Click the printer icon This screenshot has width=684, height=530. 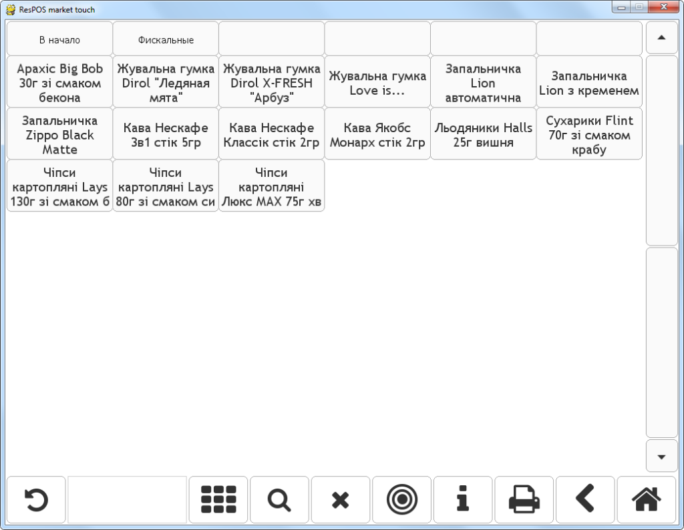point(524,499)
